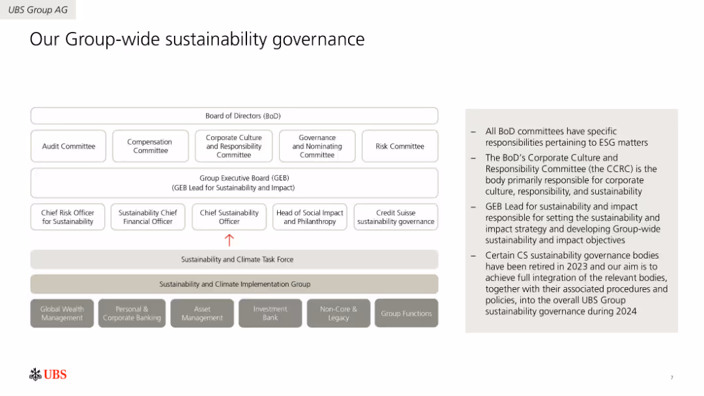Click the Group Executive Board (GEB) box
Screen dimensions: 704x396
[x=235, y=183]
